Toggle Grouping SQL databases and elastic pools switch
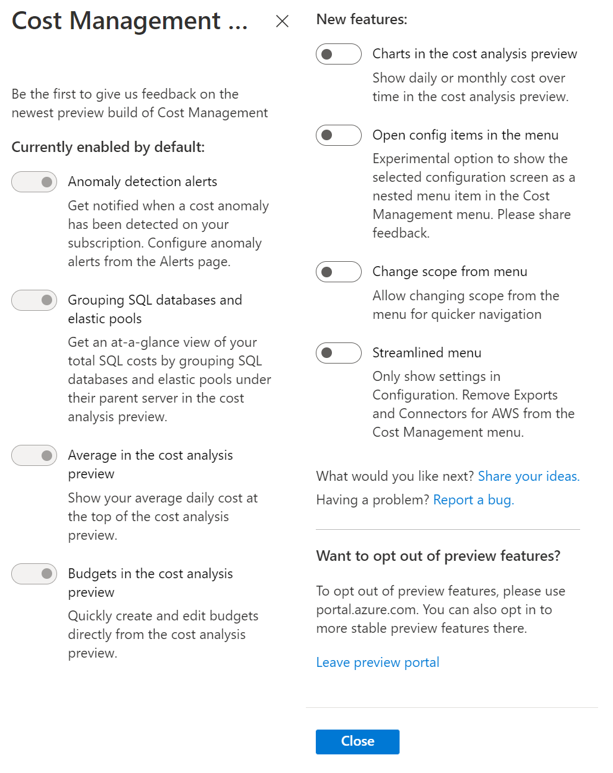 pos(34,300)
